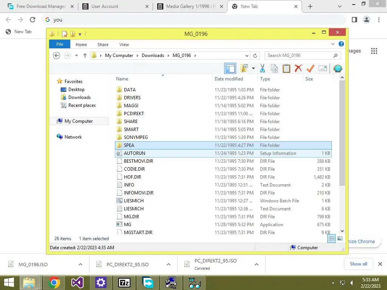The width and height of the screenshot is (387, 290).
Task: Switch to details view in status bar
Action: coord(331,239)
